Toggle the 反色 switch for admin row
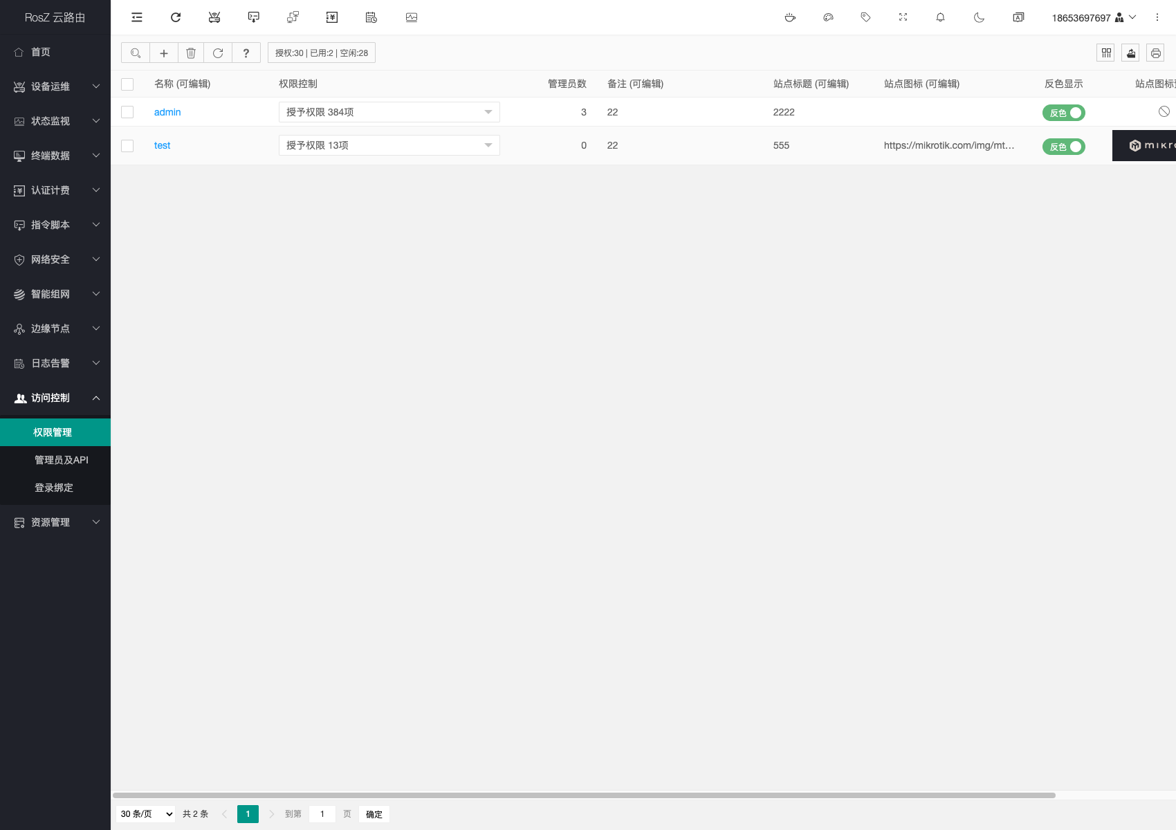This screenshot has width=1176, height=830. [x=1063, y=113]
